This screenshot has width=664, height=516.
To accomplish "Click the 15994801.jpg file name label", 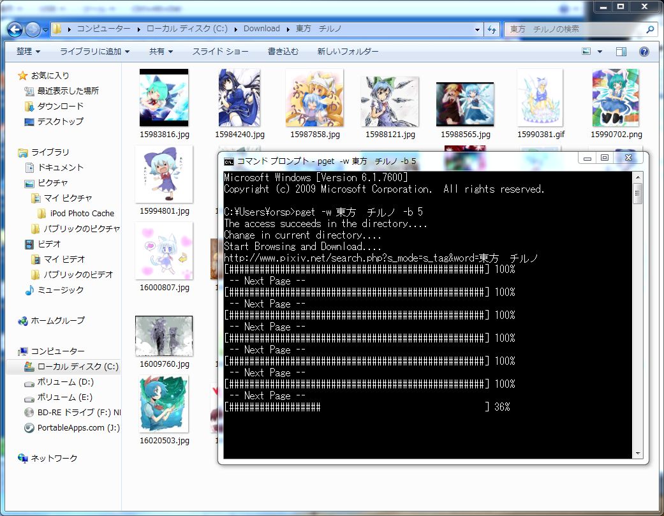I will point(165,211).
